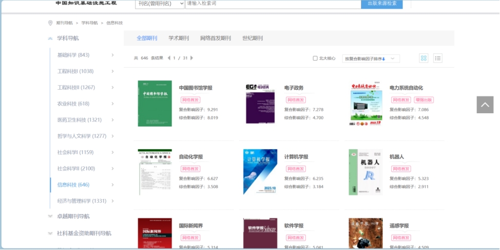
Task: Open 计算机学报 journal title link
Action: (296, 157)
